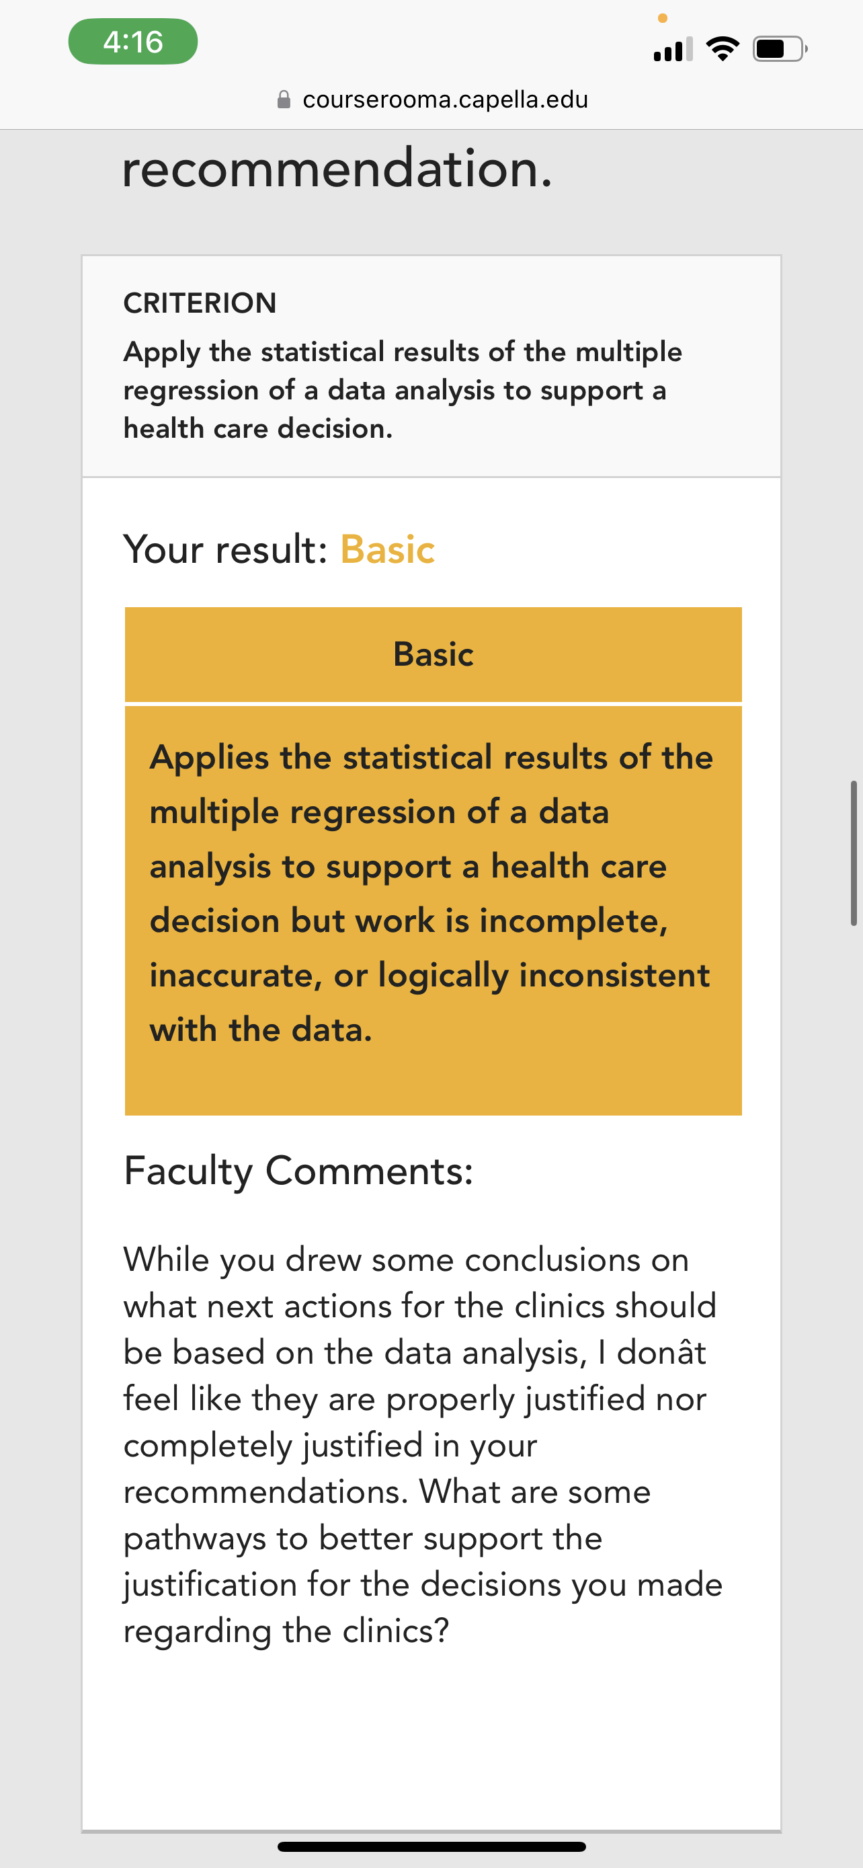Tap the green 4:16 time pill
Screen dimensions: 863x1868
[x=132, y=41]
